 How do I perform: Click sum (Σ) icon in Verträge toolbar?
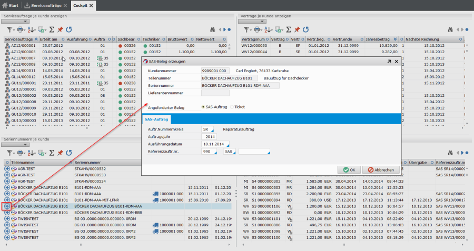click(x=288, y=30)
